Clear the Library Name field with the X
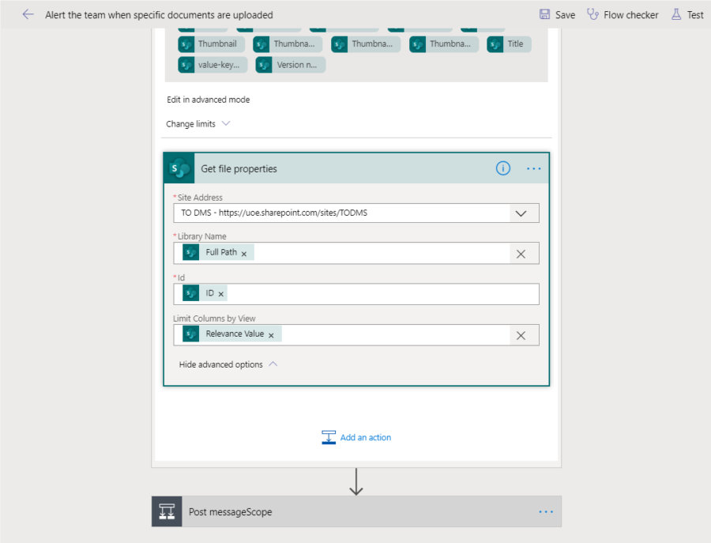Viewport: 711px width, 543px height. click(522, 251)
